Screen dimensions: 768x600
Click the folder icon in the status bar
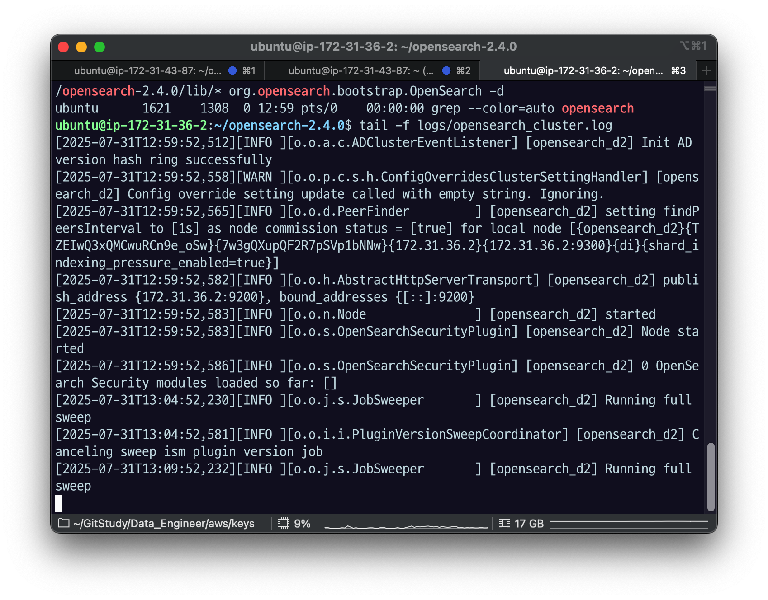[64, 523]
